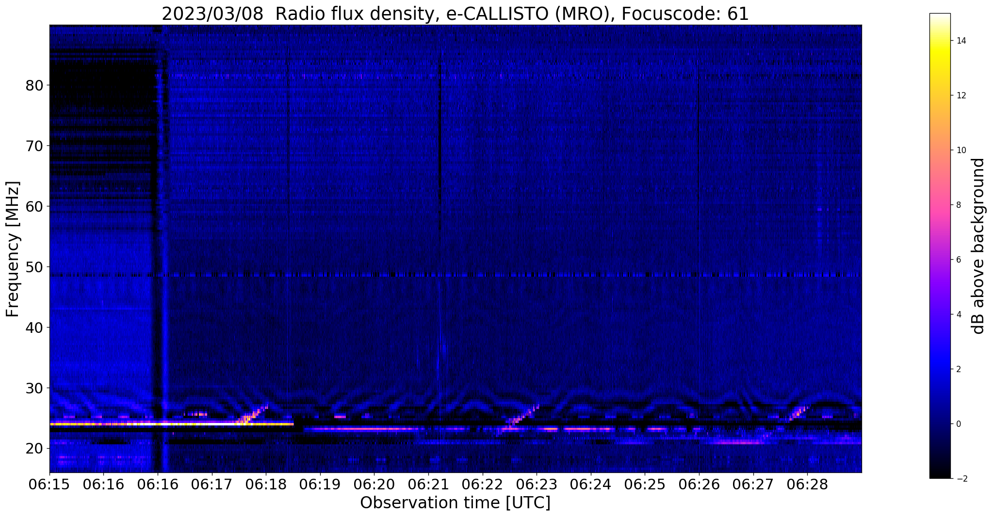Click the 20 MHz y-axis tick label
This screenshot has height=517, width=993.
(34, 449)
